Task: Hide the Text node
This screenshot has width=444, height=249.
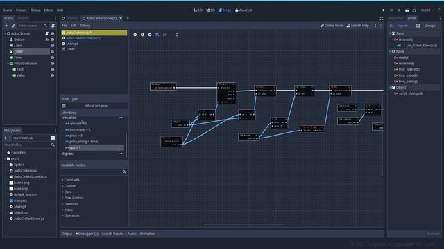Action: [x=53, y=69]
